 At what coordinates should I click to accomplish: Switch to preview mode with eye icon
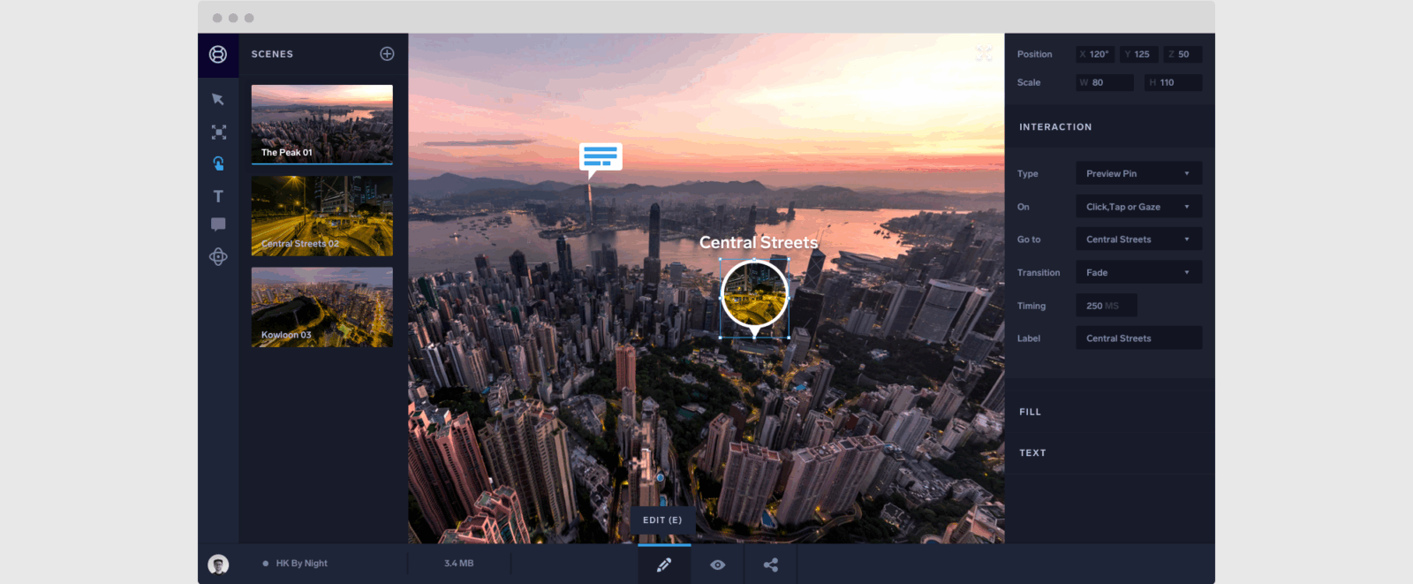pos(717,565)
